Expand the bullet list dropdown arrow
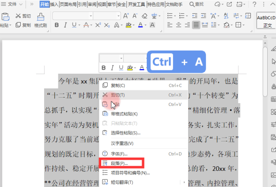The width and height of the screenshot is (276, 187). (175, 16)
